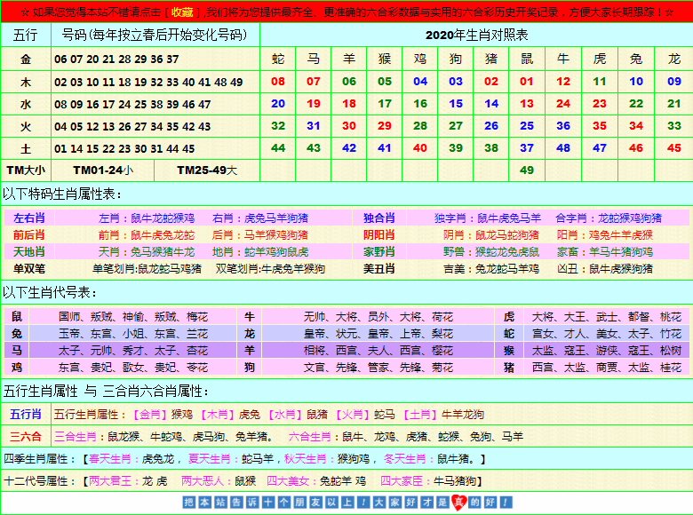Click red number 08 under 蛇 column
The width and height of the screenshot is (693, 515).
tap(278, 82)
